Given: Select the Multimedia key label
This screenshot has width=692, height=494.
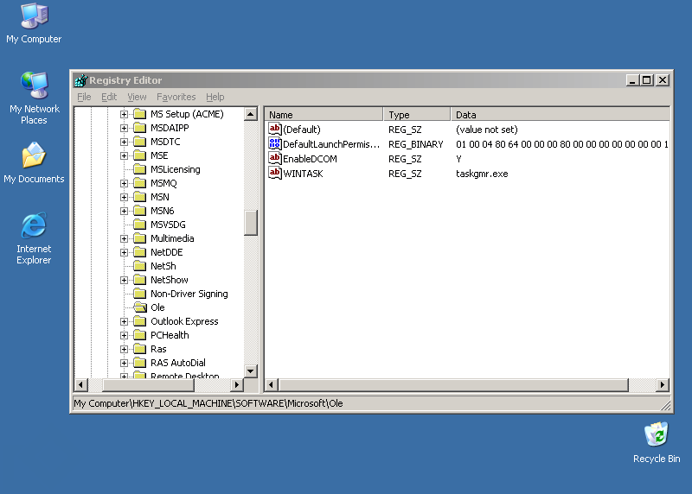Looking at the screenshot, I should coord(172,238).
